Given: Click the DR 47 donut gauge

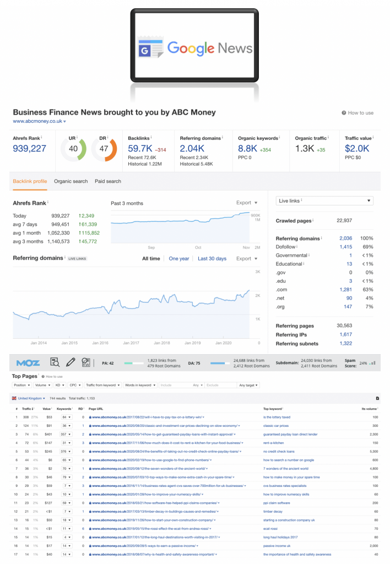Looking at the screenshot, I should tap(104, 149).
